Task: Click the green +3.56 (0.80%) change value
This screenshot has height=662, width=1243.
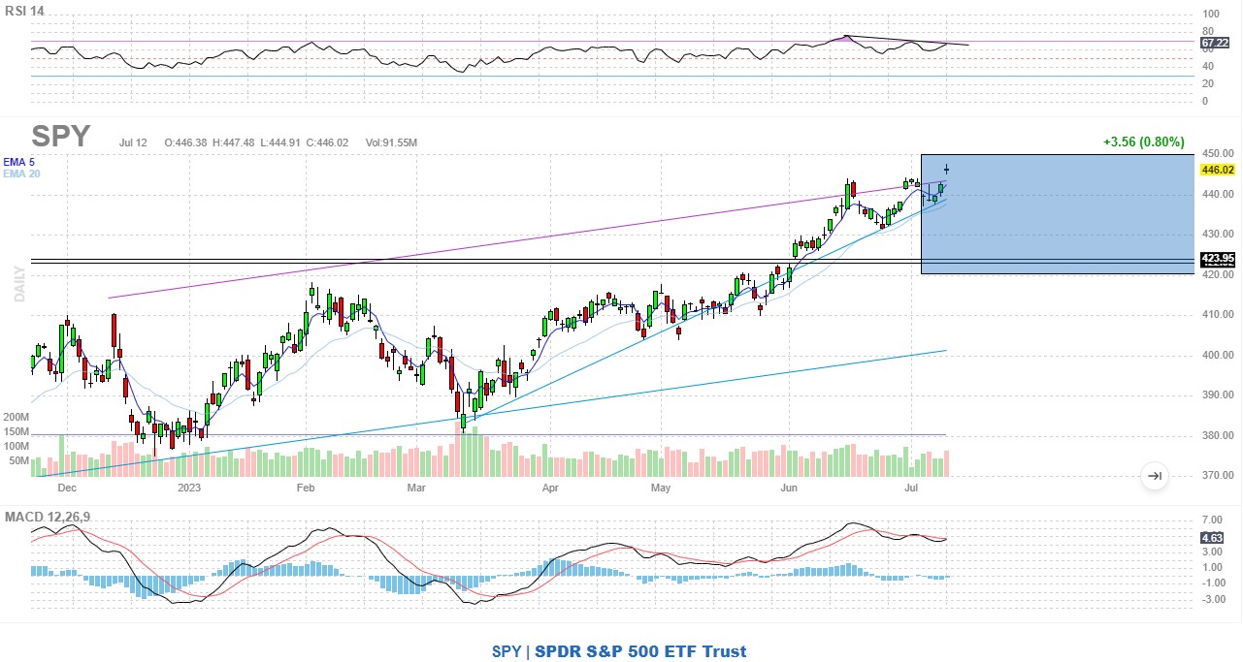Action: (x=1143, y=142)
